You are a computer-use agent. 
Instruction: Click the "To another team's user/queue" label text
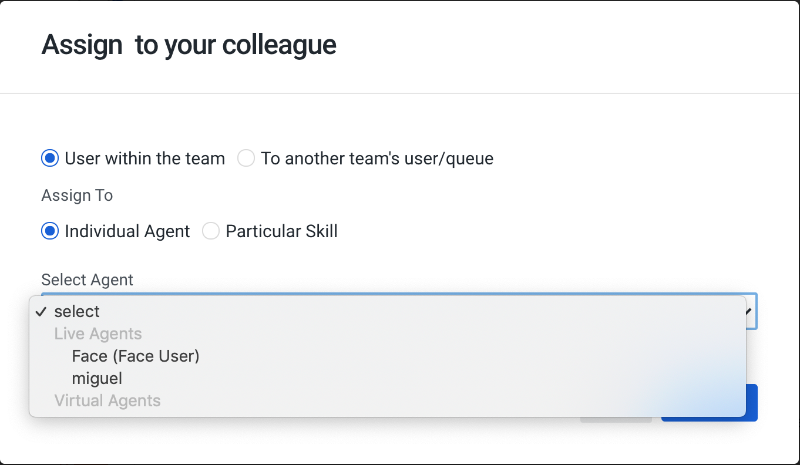(x=377, y=159)
